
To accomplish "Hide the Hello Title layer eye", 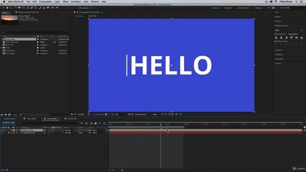I will tap(2, 130).
